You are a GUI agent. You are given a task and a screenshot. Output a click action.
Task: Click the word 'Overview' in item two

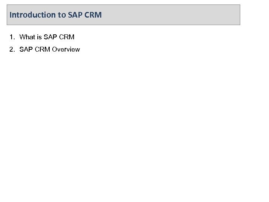point(66,49)
